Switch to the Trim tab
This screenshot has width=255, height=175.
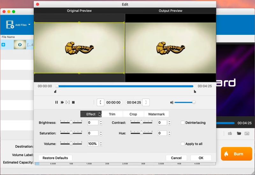[112, 114]
